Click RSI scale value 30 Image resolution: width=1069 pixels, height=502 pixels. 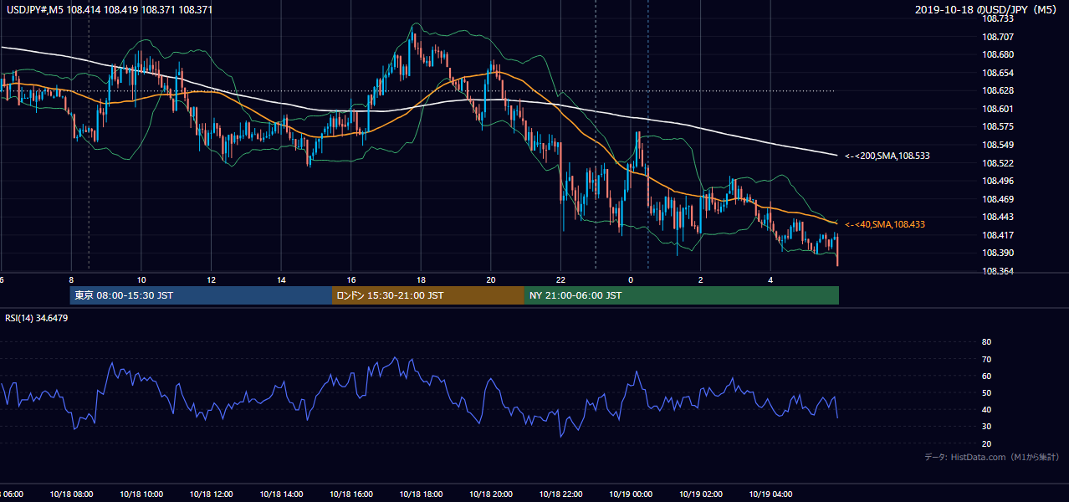click(986, 427)
